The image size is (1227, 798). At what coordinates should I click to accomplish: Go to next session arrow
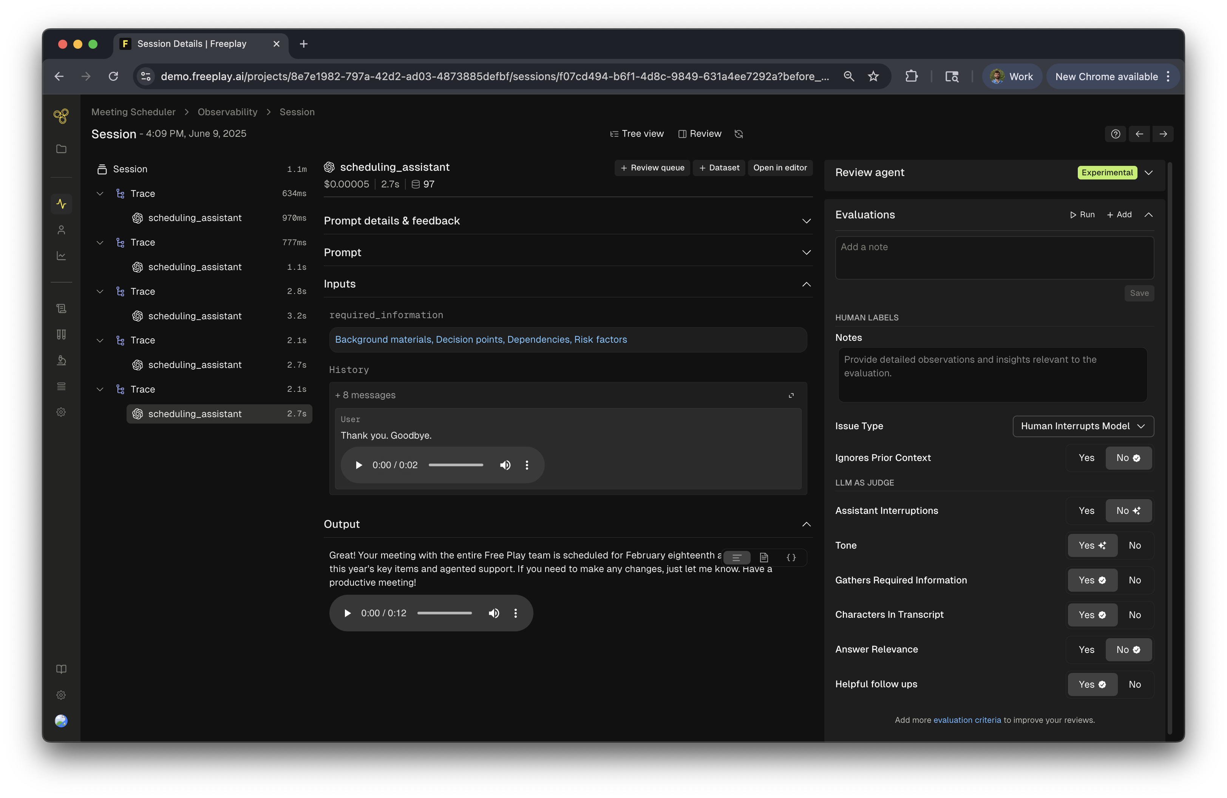[x=1163, y=134]
